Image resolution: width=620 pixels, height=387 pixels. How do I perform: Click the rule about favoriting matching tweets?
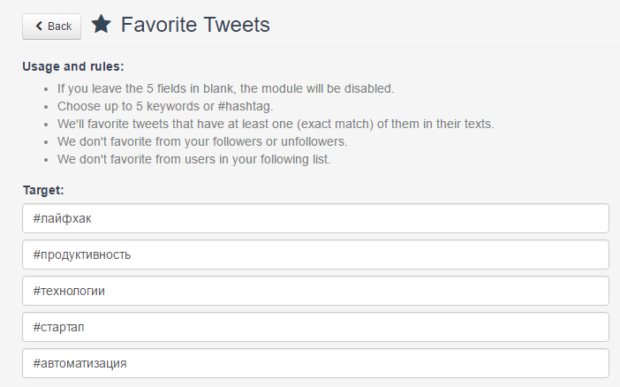click(x=276, y=124)
